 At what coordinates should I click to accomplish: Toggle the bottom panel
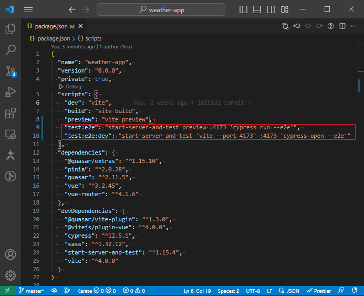point(257,9)
